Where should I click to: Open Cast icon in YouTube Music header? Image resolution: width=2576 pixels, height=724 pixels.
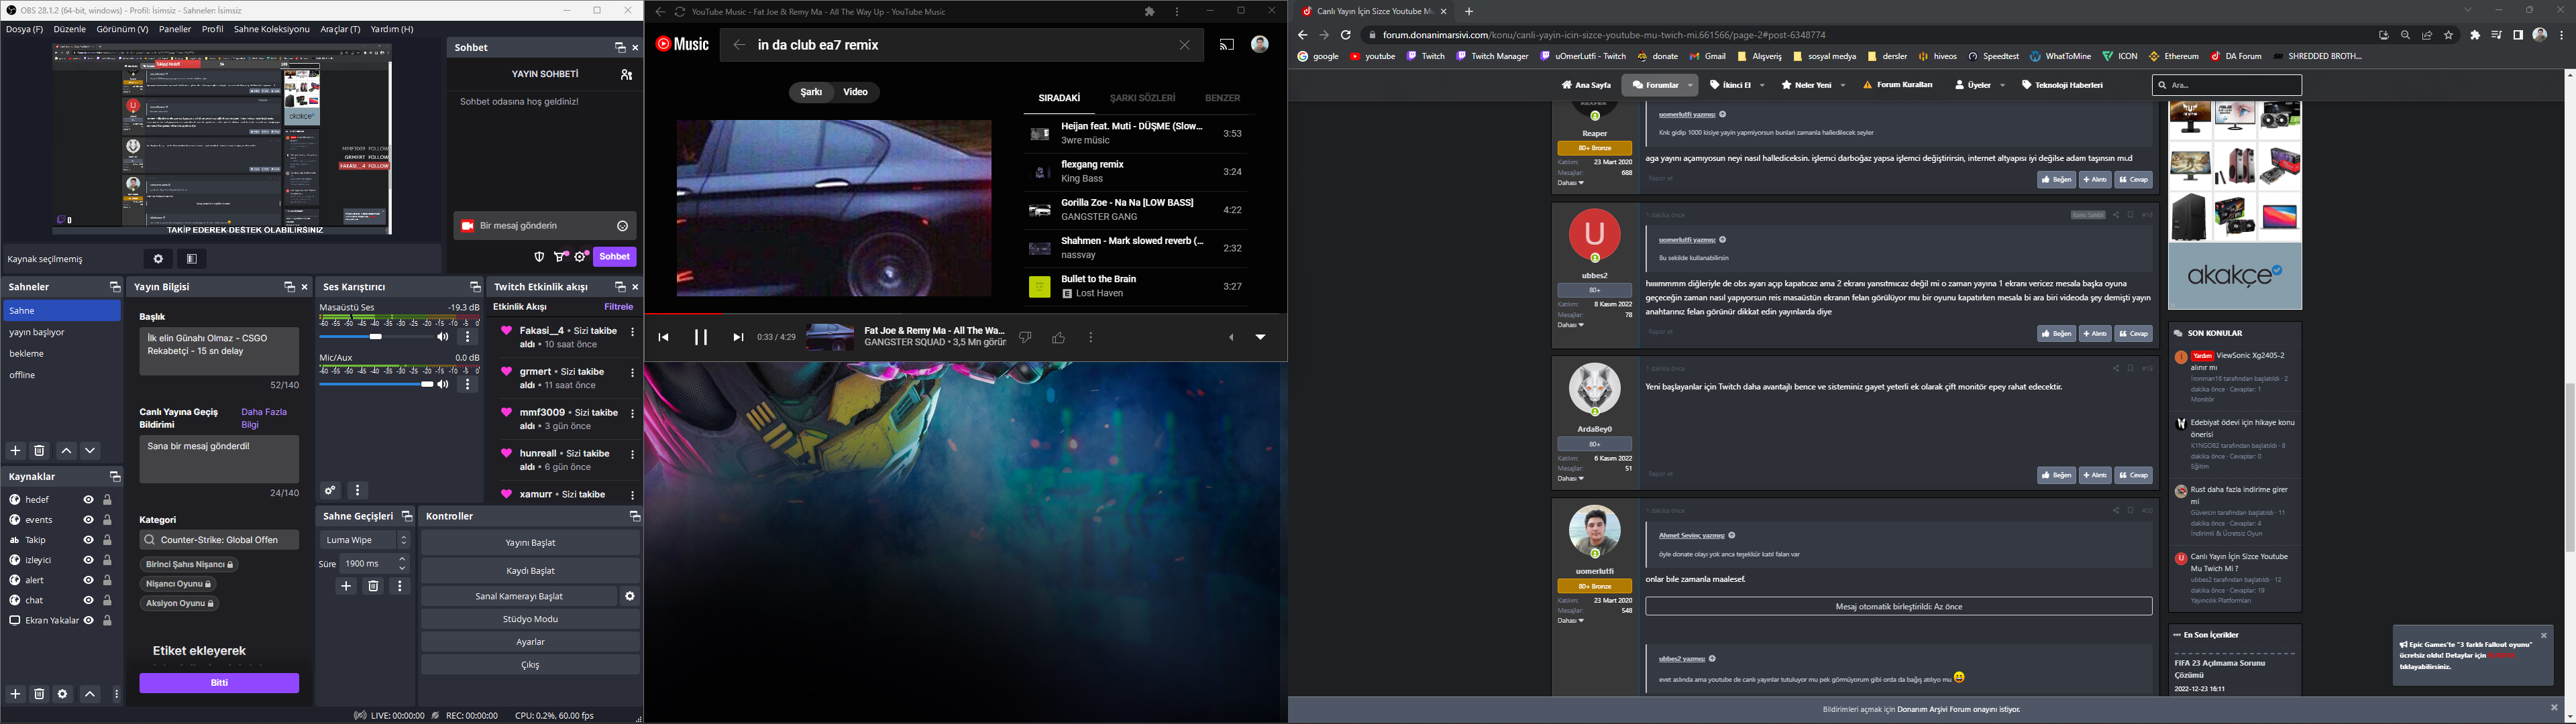coord(1226,45)
